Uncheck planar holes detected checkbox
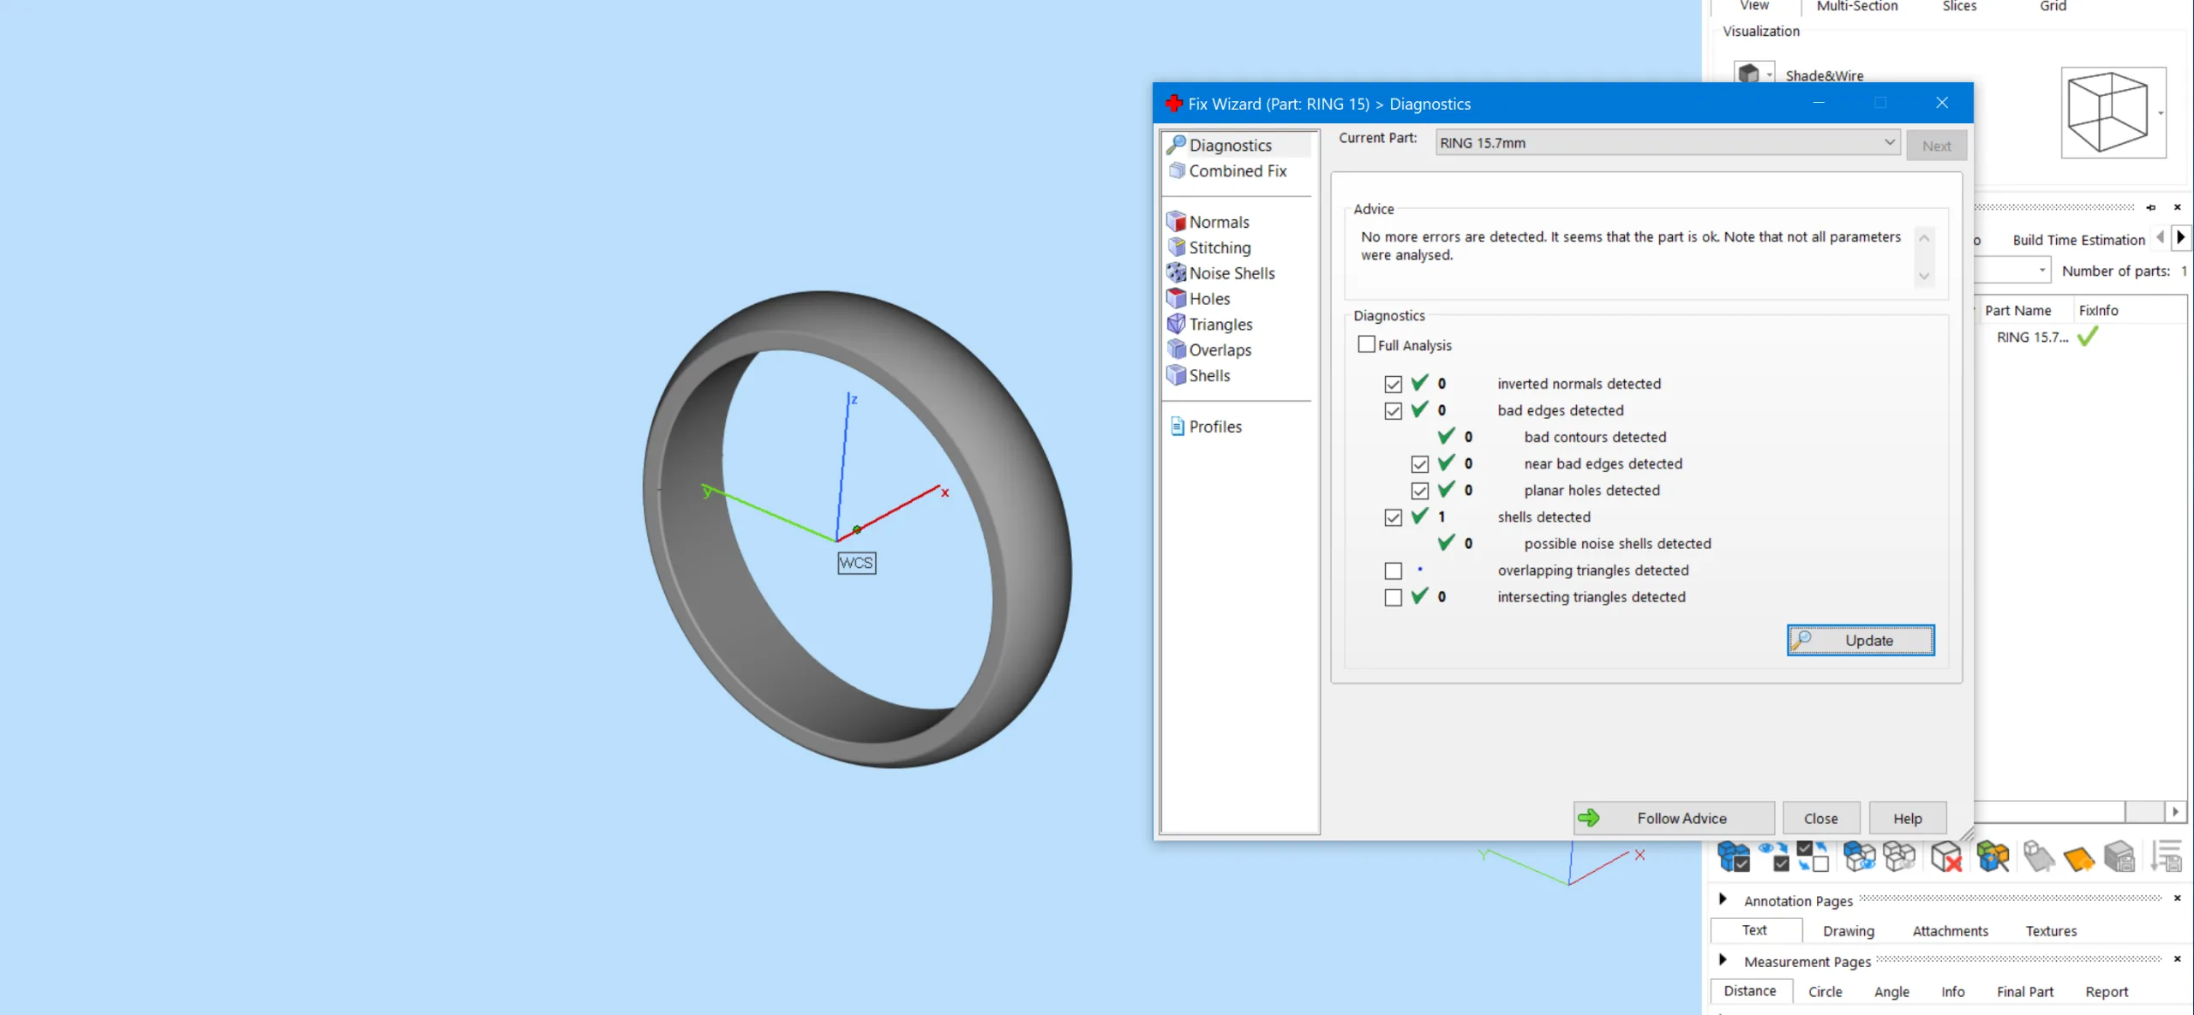Image resolution: width=2194 pixels, height=1015 pixels. tap(1419, 490)
